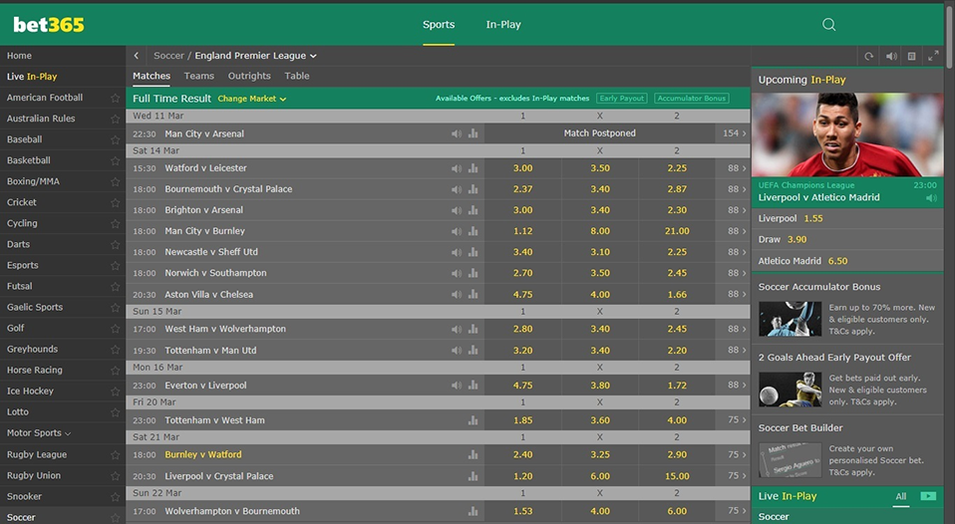
Task: Open the search magnifier in header
Action: pyautogui.click(x=828, y=25)
